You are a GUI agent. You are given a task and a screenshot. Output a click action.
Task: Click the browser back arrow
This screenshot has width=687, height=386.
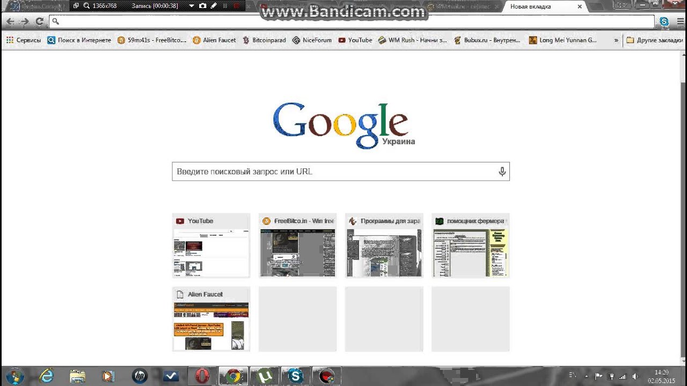(x=10, y=21)
